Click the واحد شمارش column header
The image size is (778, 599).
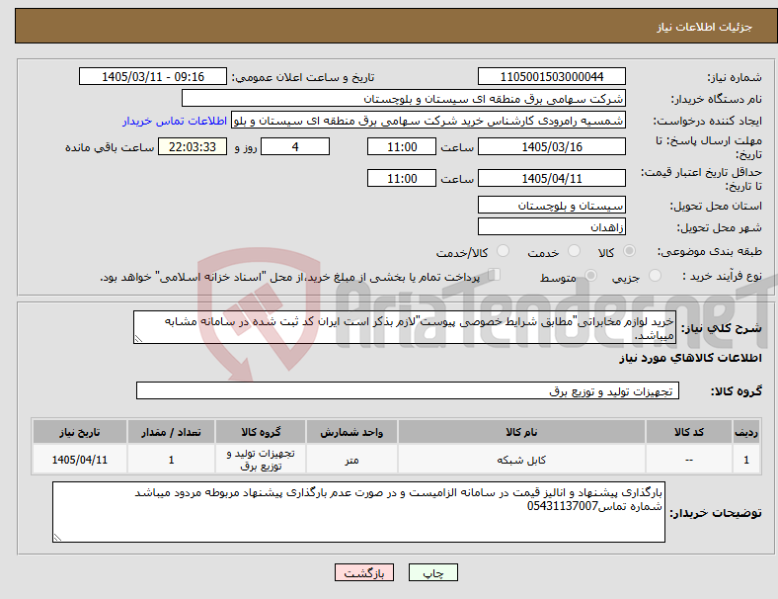coord(351,432)
